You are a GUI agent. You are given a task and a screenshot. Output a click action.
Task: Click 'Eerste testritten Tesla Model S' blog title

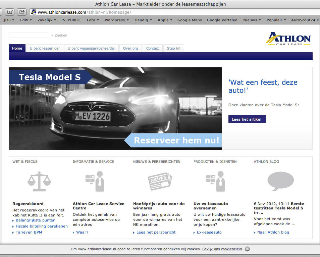pos(278,208)
